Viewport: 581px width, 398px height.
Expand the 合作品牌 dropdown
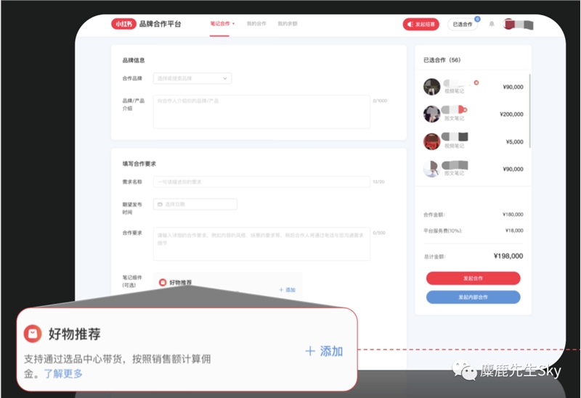[192, 78]
